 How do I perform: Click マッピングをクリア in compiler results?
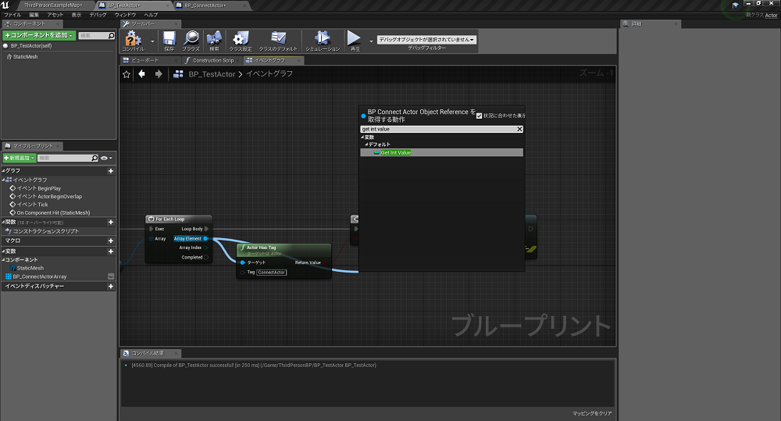[x=592, y=413]
